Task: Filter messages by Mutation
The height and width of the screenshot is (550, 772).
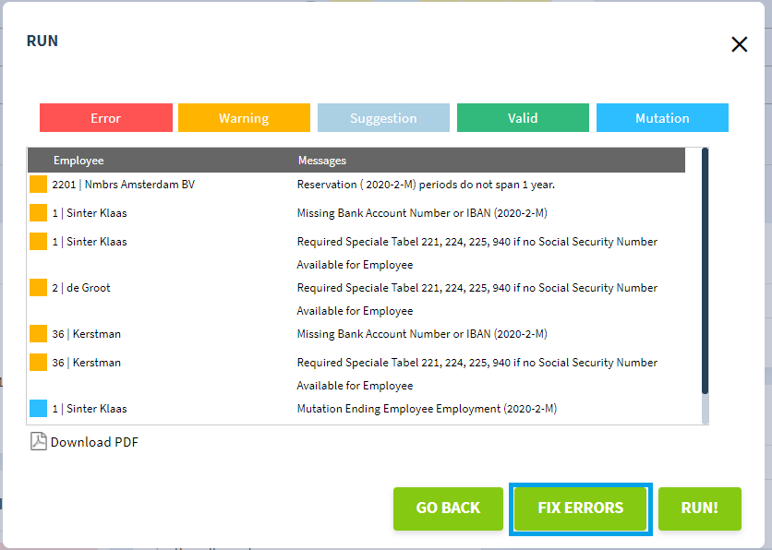Action: coord(662,117)
